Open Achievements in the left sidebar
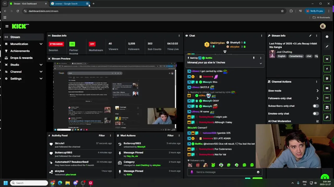This screenshot has width=334, height=187. click(x=23, y=51)
